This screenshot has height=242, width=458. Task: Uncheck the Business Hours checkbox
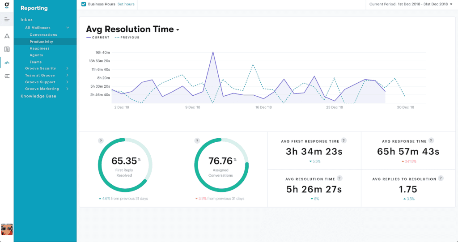tap(84, 4)
